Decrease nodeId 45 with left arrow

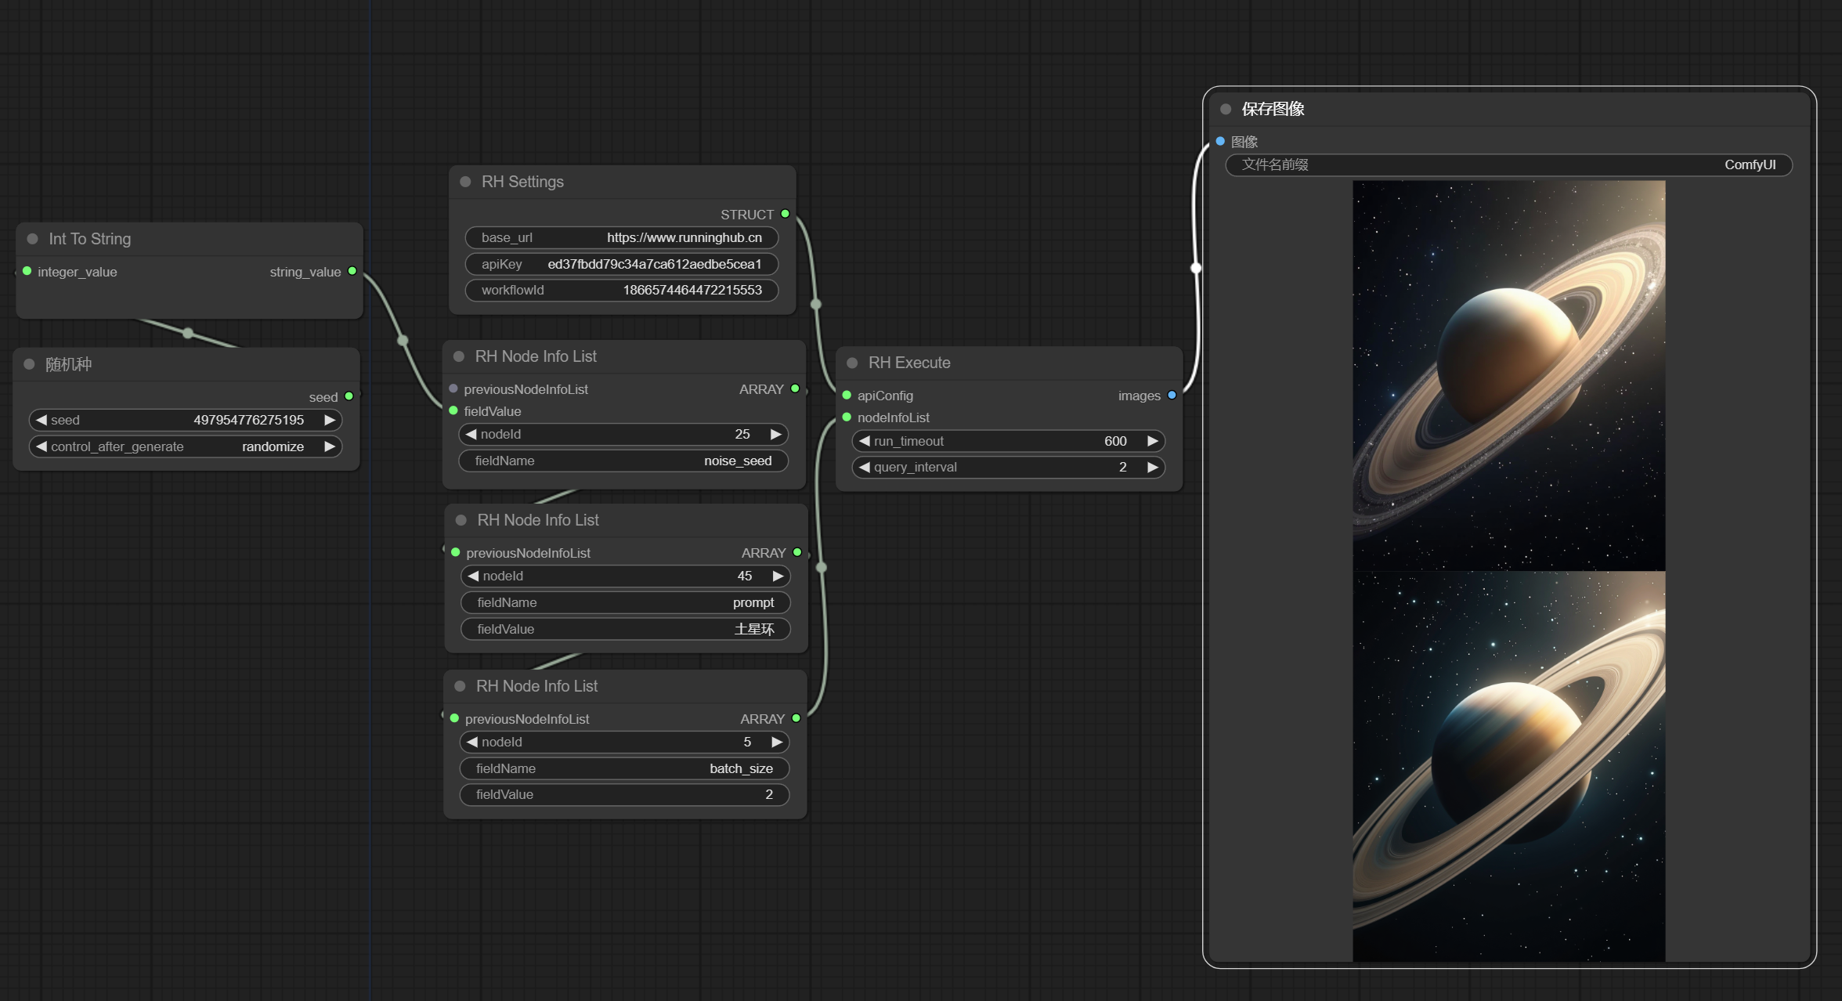coord(472,576)
